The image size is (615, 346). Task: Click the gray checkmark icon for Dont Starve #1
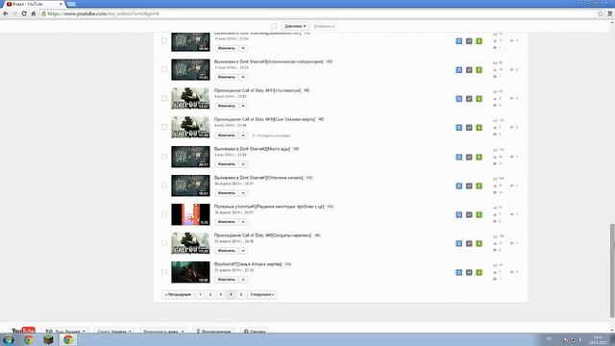click(469, 185)
